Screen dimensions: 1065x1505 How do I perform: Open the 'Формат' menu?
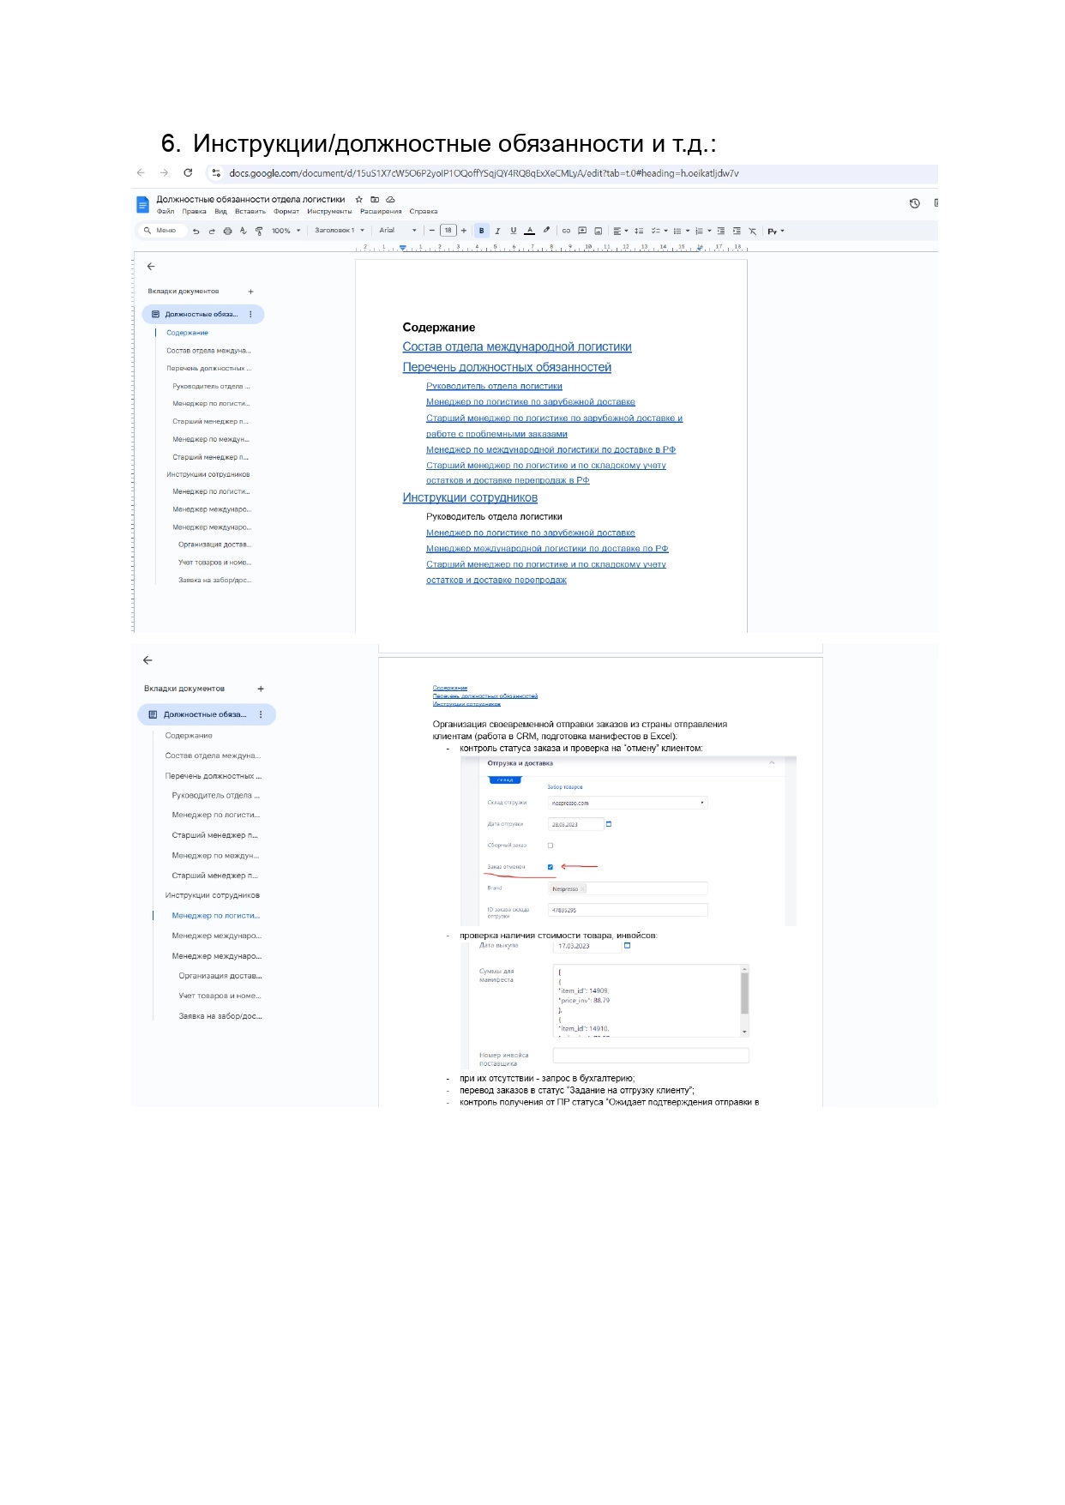286,212
